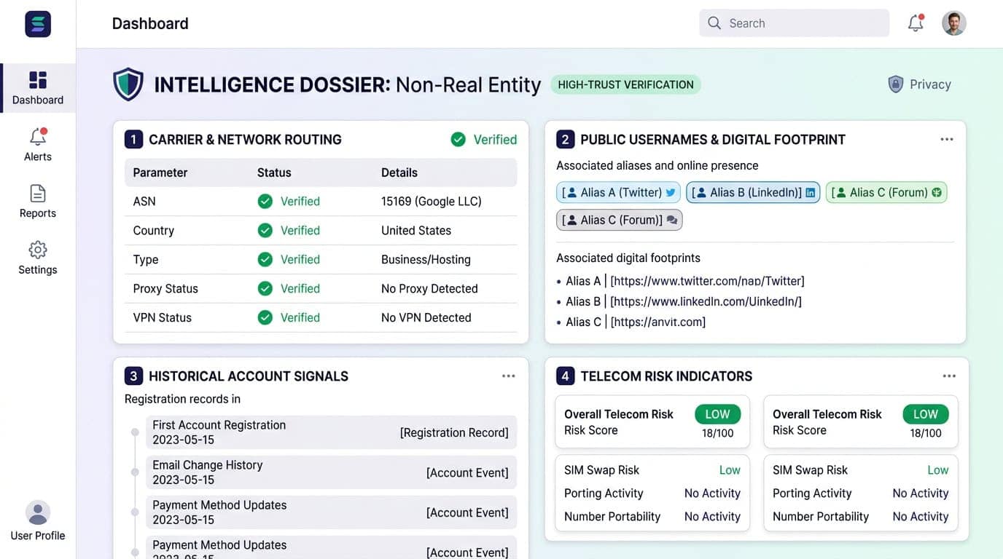This screenshot has width=1003, height=559.
Task: Open notifications bell in header
Action: pyautogui.click(x=916, y=23)
